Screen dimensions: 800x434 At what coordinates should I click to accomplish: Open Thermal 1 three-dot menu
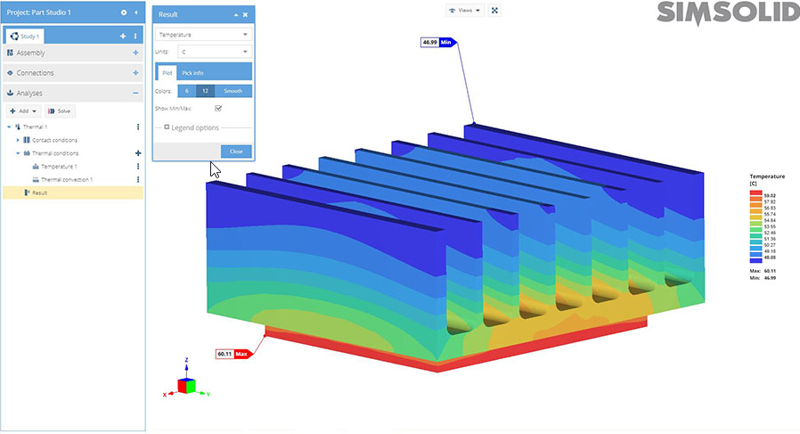click(137, 127)
